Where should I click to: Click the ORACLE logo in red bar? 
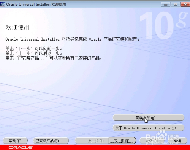(21, 147)
